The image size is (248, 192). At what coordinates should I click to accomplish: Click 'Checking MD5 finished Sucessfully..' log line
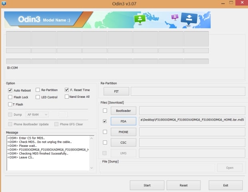pyautogui.click(x=38, y=153)
